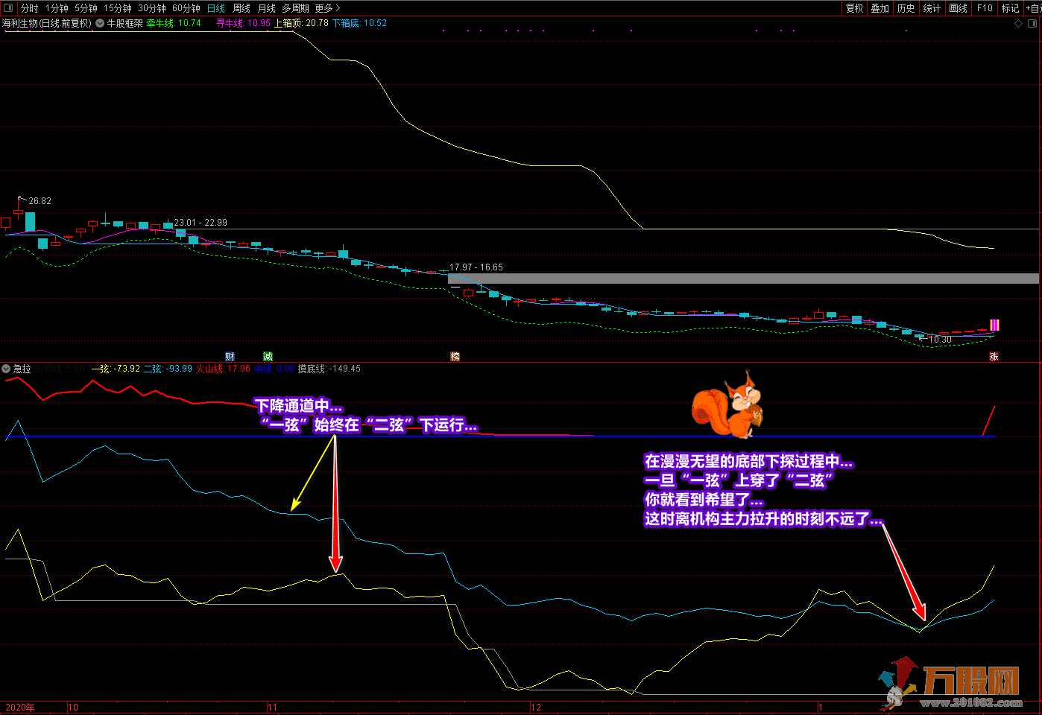1042x715 pixels.
Task: Click the 摸底线: -149.45 value
Action: (x=329, y=369)
